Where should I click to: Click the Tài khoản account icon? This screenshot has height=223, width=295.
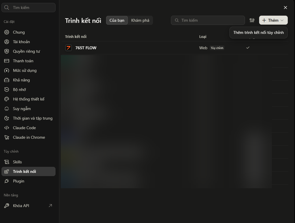click(7, 42)
